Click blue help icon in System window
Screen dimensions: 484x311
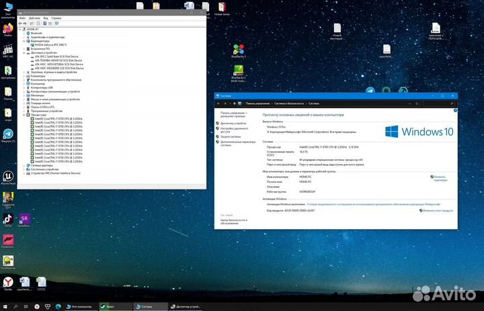pyautogui.click(x=455, y=110)
